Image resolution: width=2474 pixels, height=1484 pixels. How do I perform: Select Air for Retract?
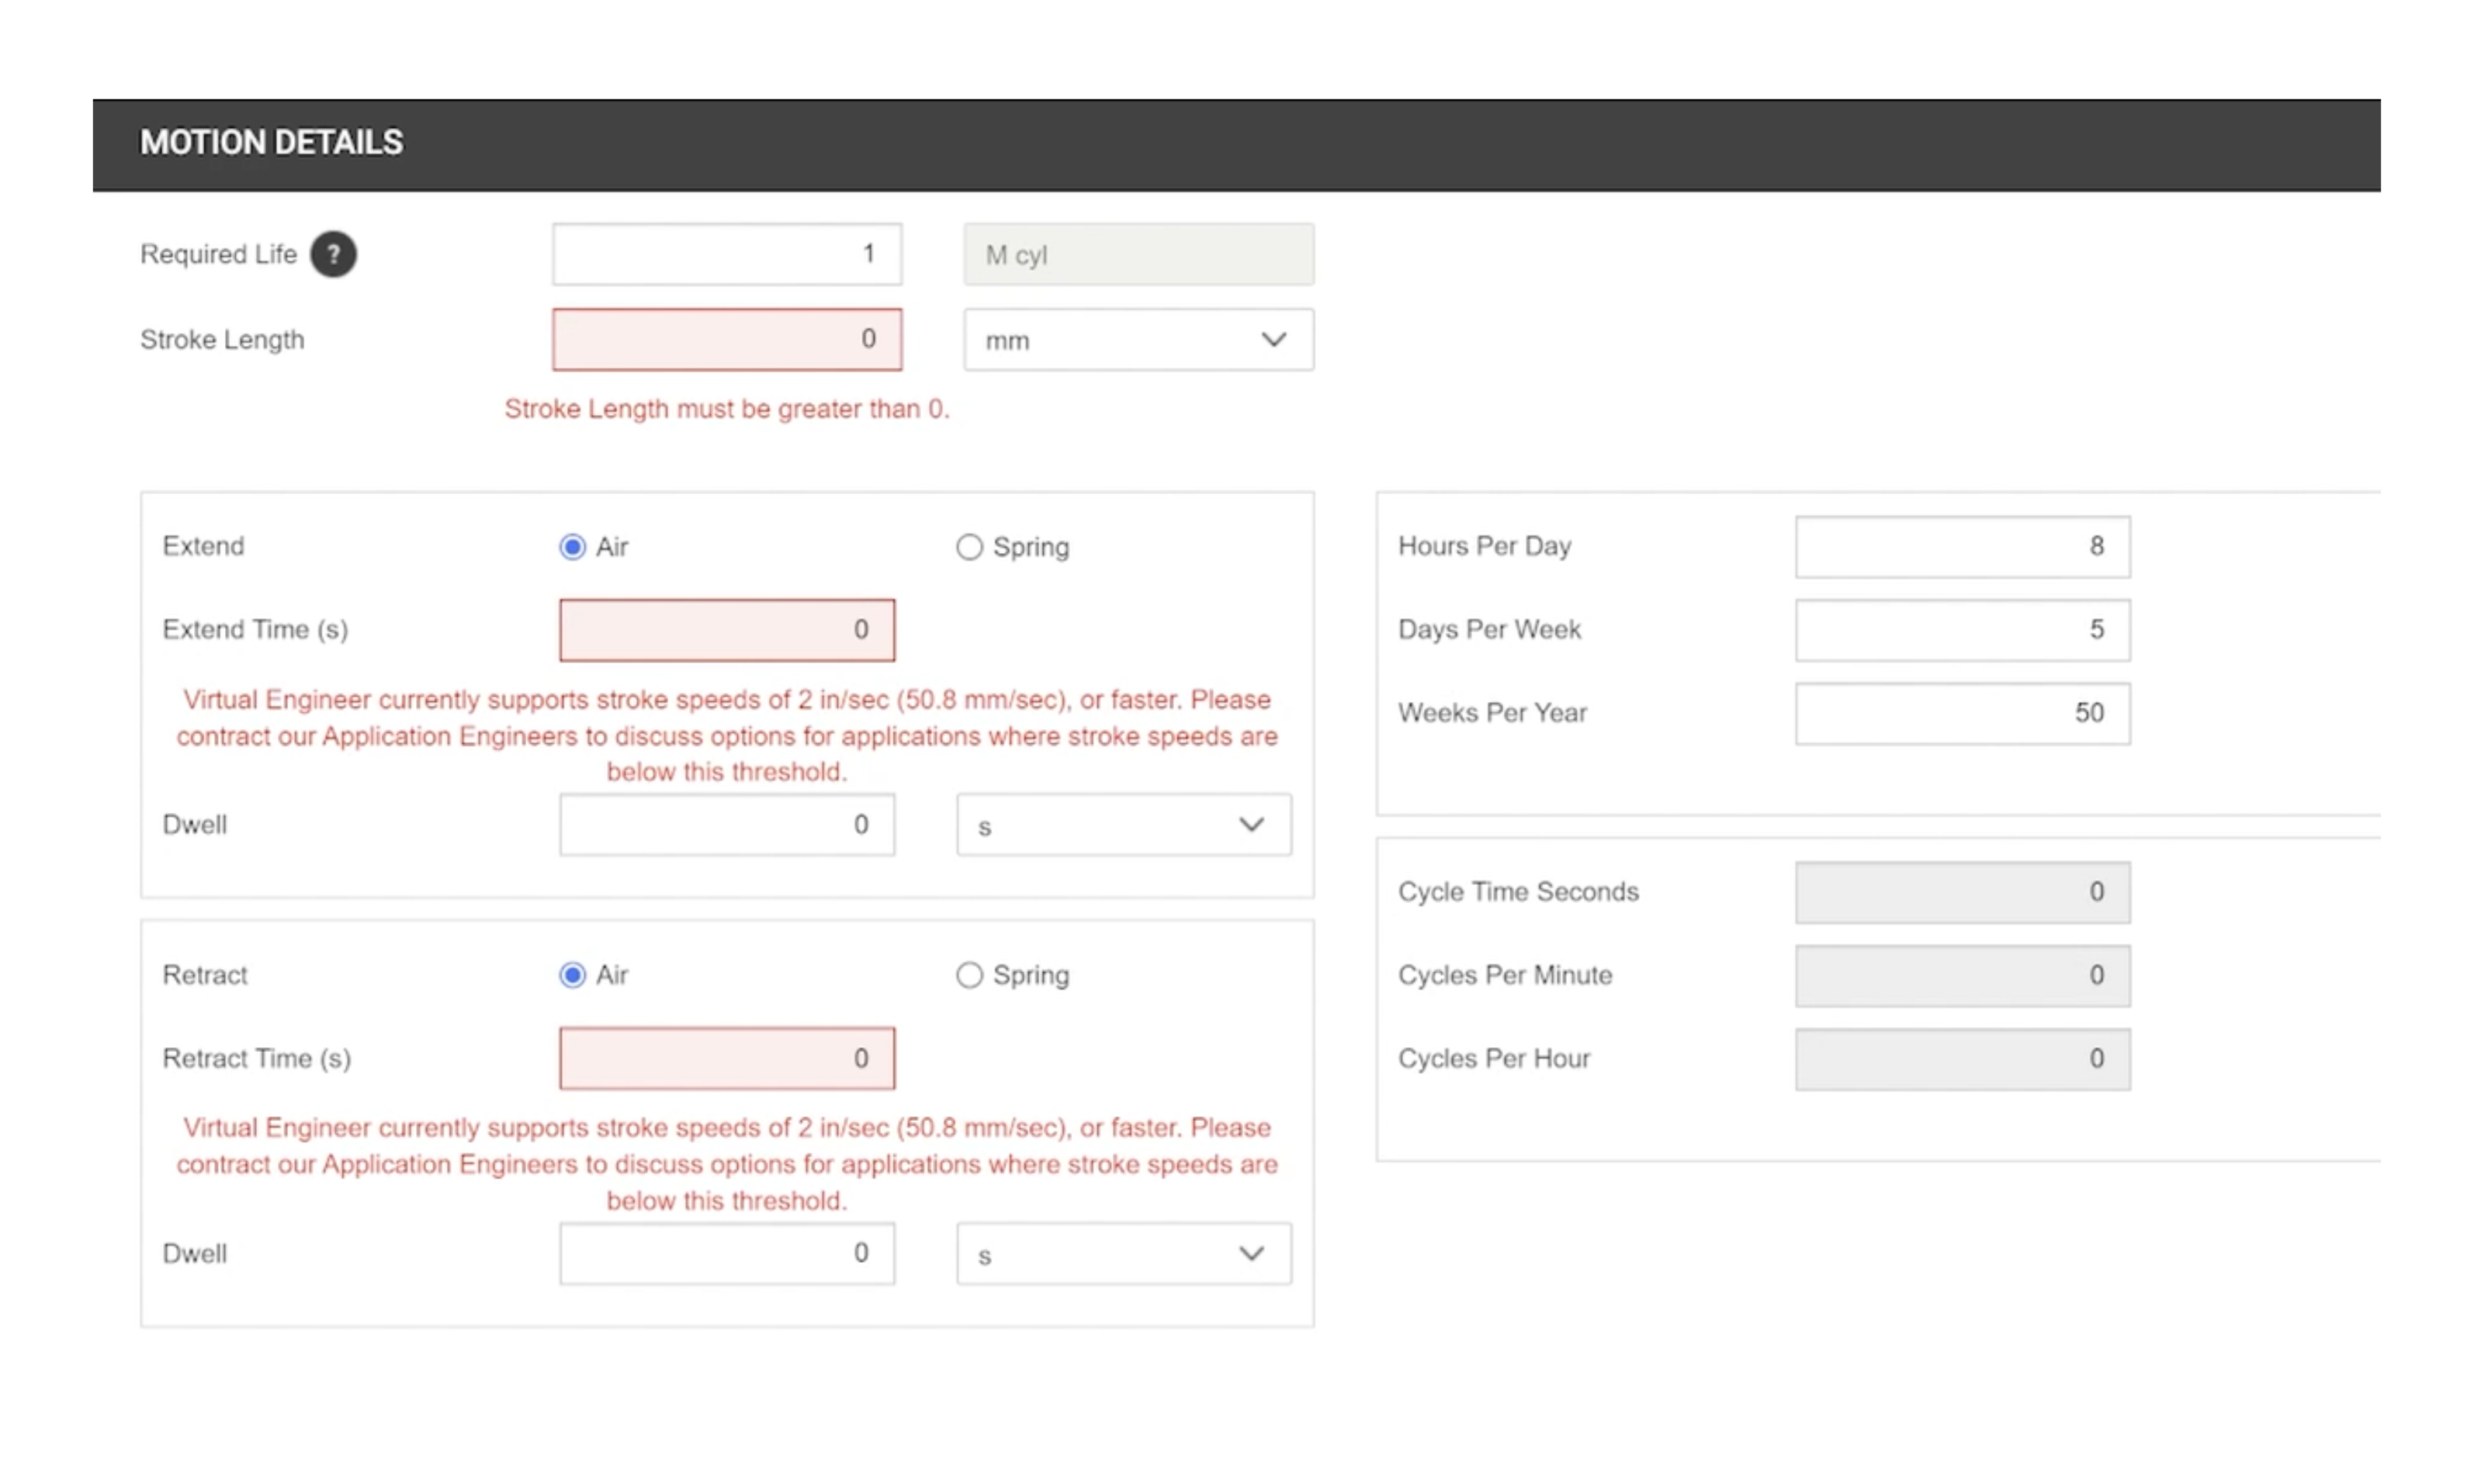point(572,975)
